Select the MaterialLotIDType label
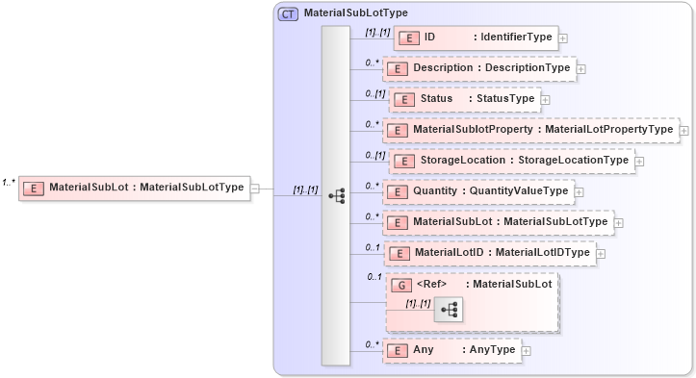Image resolution: width=696 pixels, height=378 pixels. pyautogui.click(x=542, y=252)
